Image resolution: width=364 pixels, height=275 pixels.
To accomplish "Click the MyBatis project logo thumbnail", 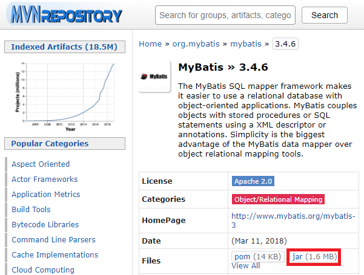I will click(x=154, y=76).
